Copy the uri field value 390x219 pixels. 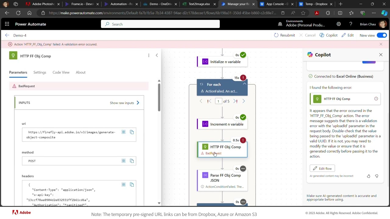coord(132,132)
